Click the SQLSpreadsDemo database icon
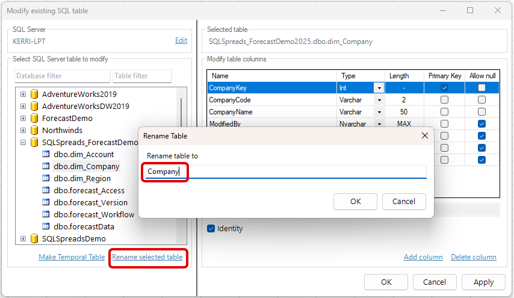 click(x=34, y=238)
